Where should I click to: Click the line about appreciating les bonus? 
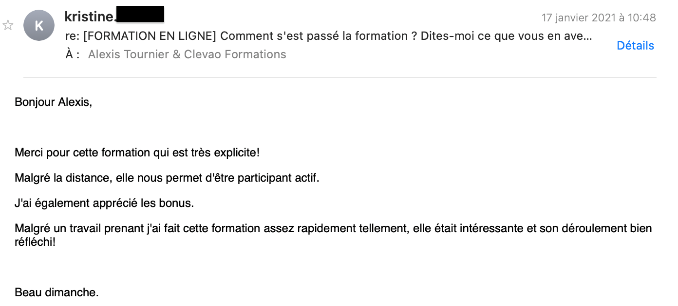pos(104,203)
